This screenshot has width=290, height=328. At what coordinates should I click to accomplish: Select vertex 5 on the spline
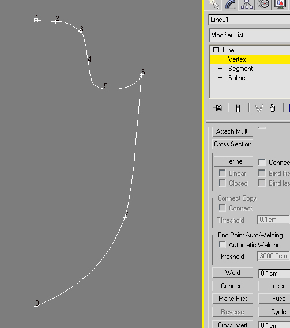click(104, 89)
